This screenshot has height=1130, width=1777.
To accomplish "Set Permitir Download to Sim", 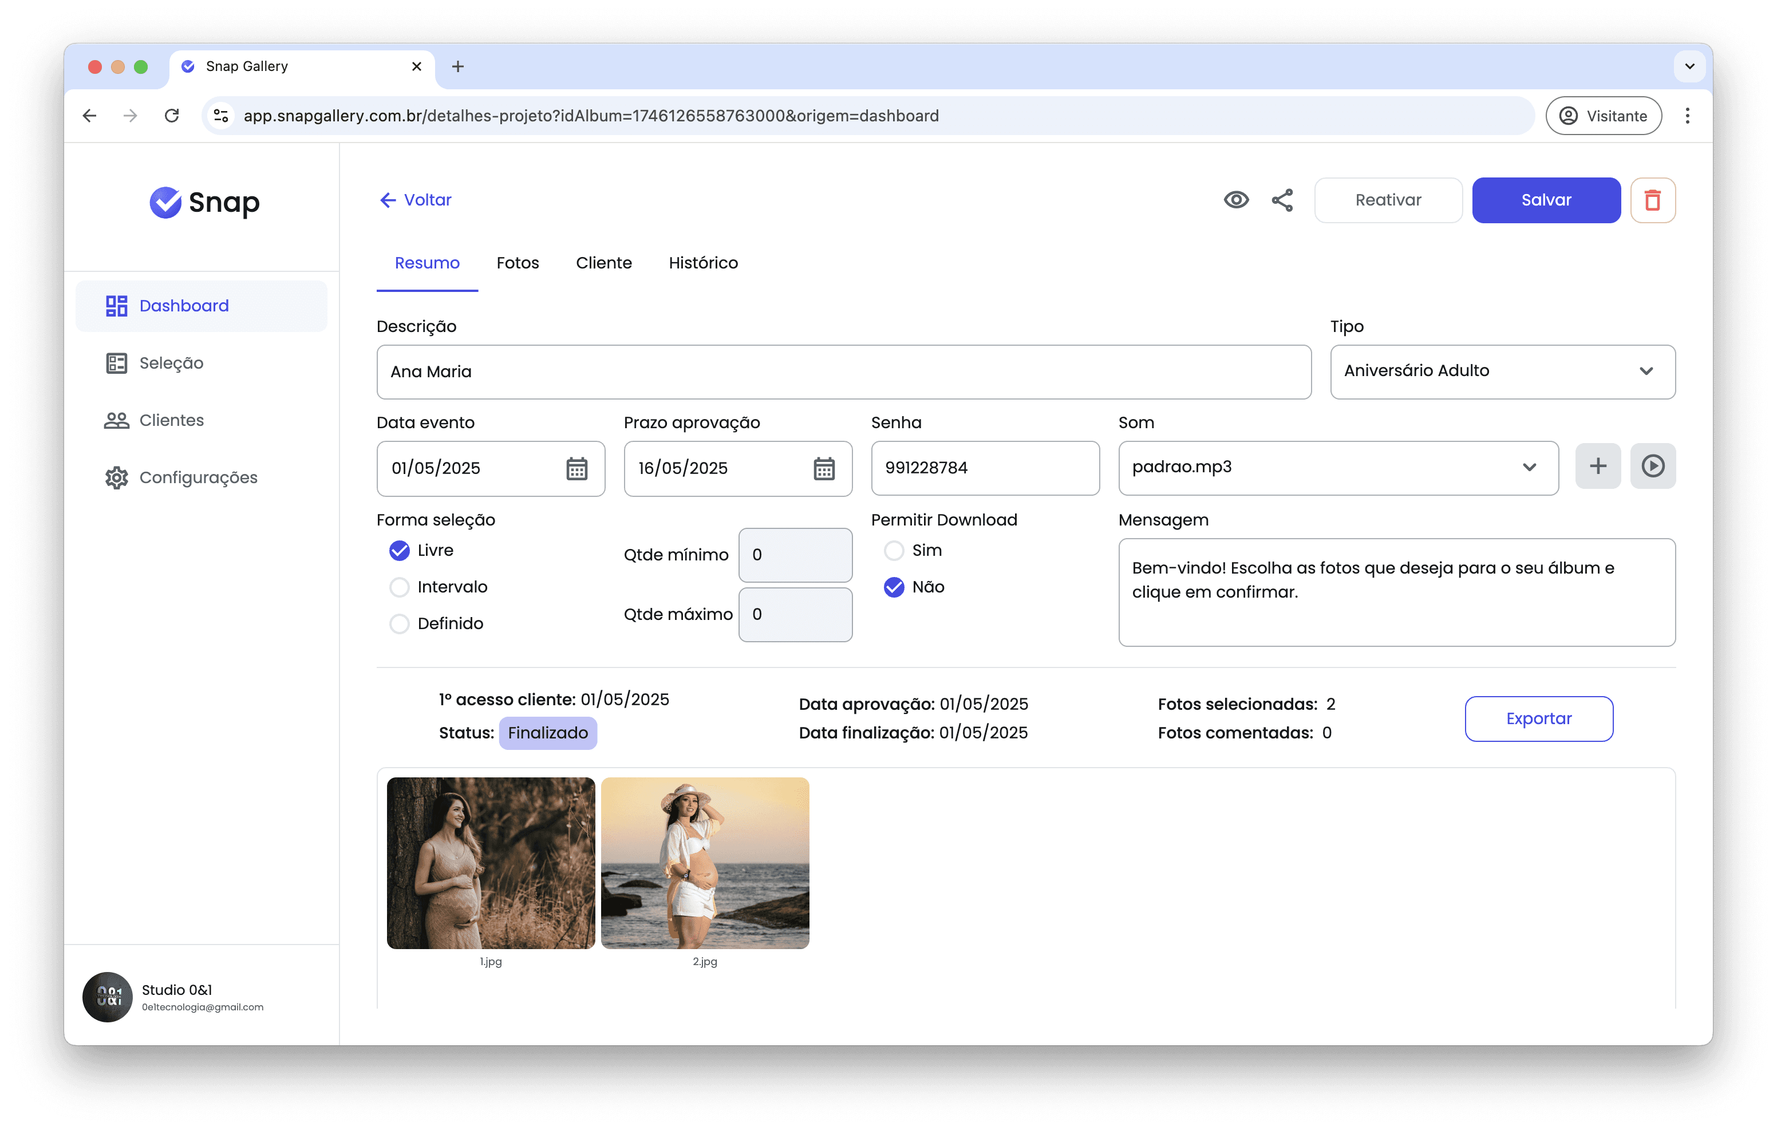I will coord(894,551).
